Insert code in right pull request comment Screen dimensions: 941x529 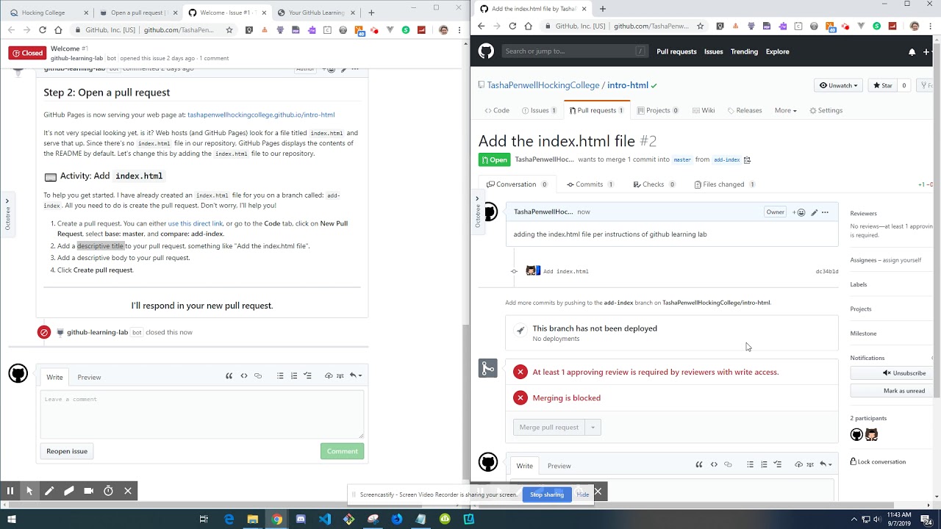tap(714, 464)
